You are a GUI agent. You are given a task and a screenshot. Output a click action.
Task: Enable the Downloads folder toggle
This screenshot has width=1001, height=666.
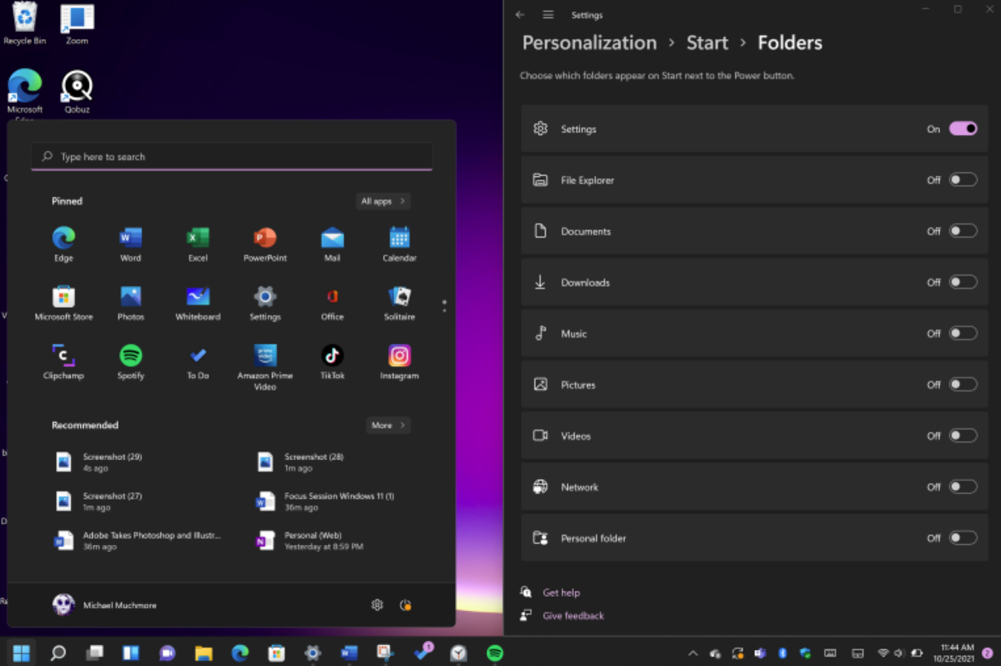(963, 282)
